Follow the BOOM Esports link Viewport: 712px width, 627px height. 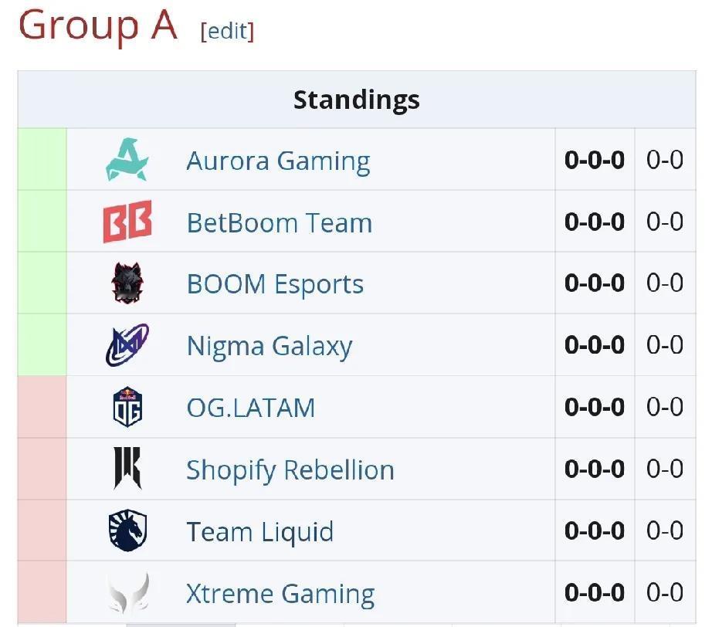click(275, 284)
